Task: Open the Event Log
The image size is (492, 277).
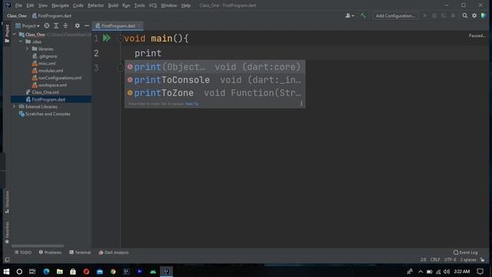Action: click(x=466, y=252)
